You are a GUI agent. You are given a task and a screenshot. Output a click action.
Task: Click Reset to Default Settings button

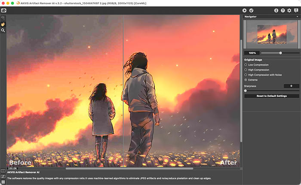(272, 96)
